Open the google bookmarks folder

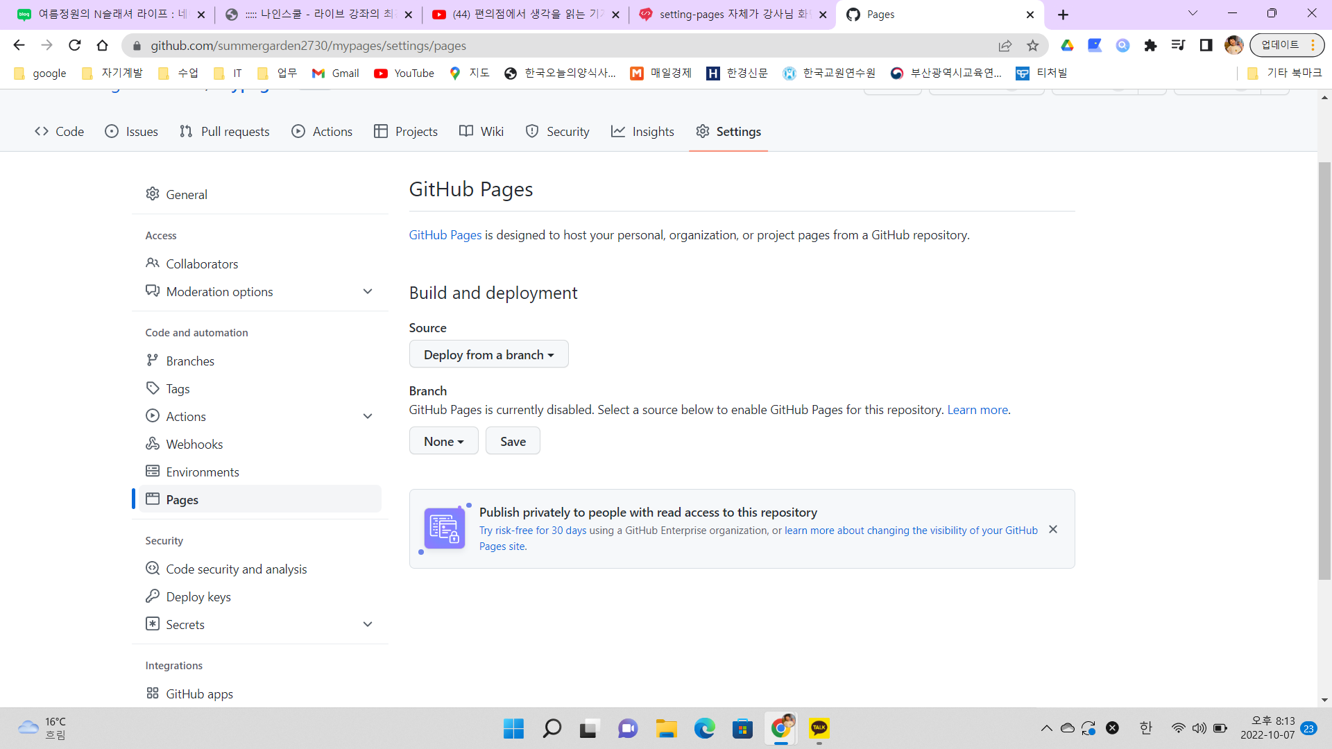tap(40, 73)
